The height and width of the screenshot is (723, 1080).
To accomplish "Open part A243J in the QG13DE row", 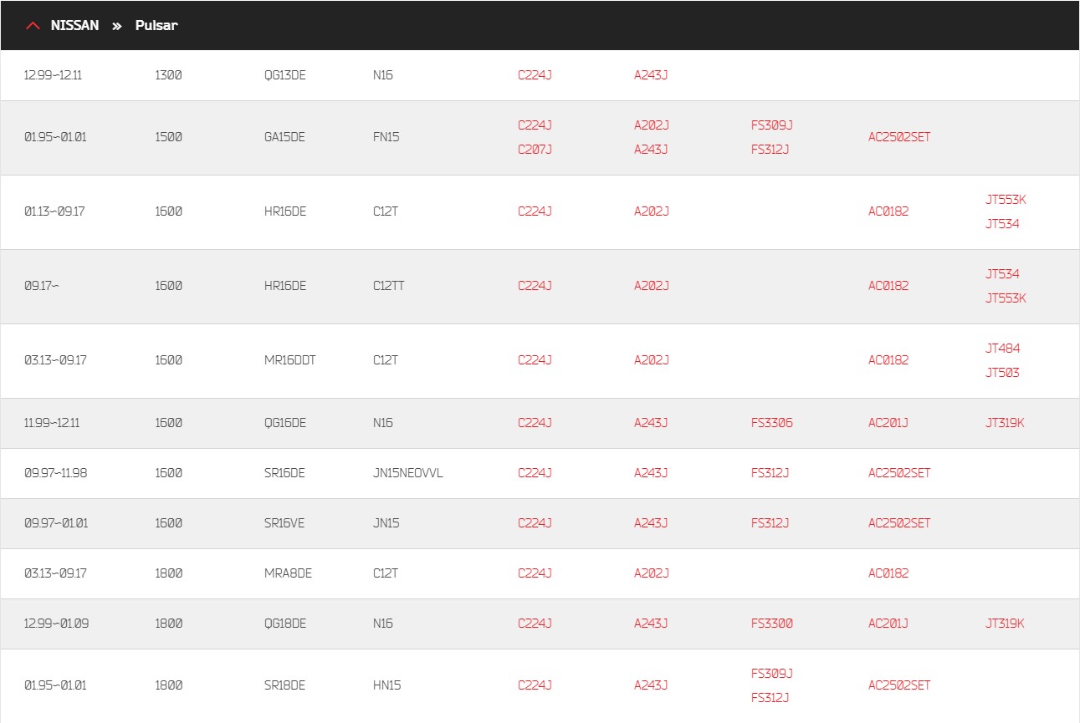I will (x=651, y=75).
